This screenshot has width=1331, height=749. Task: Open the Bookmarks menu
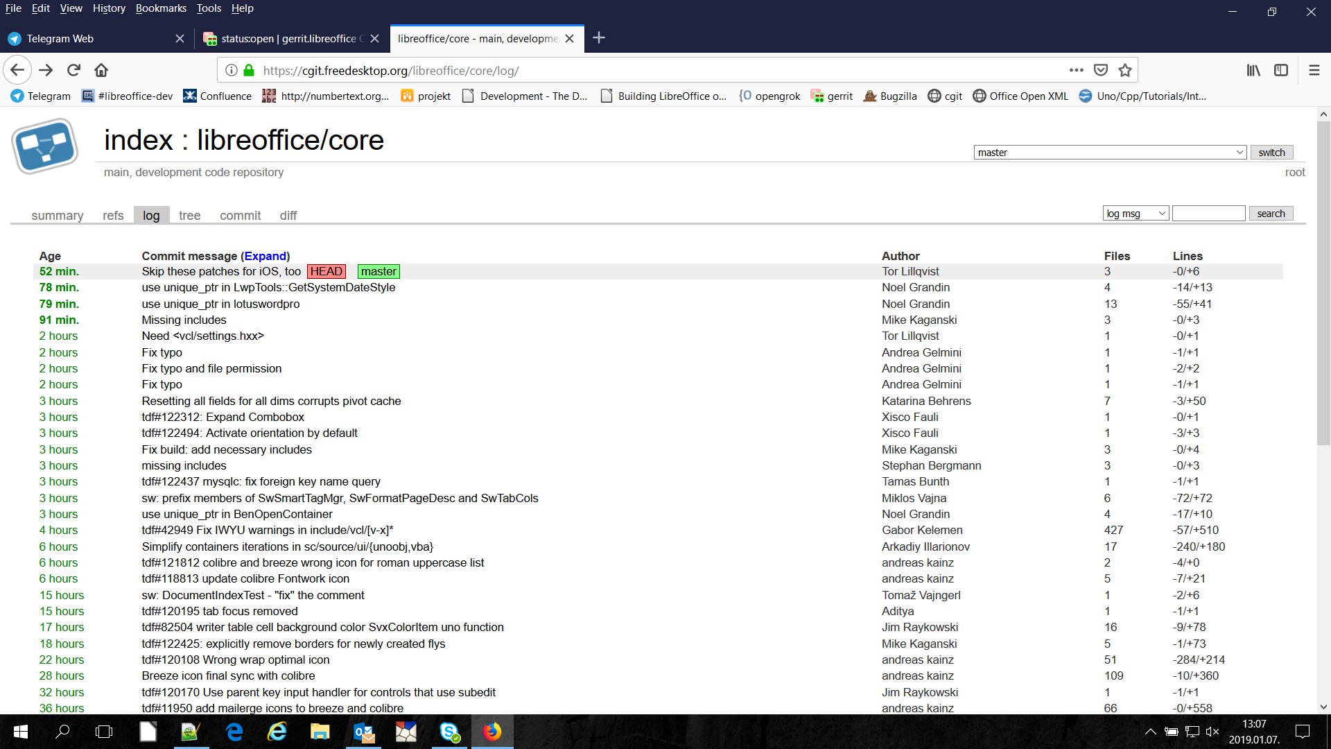[x=161, y=8]
